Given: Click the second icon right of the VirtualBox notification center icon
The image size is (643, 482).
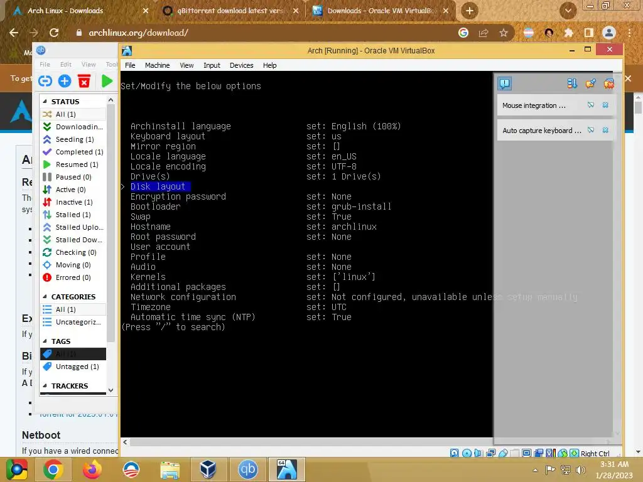Looking at the screenshot, I should point(590,83).
